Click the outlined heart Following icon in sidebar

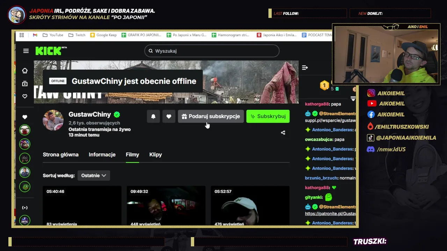coord(25,96)
